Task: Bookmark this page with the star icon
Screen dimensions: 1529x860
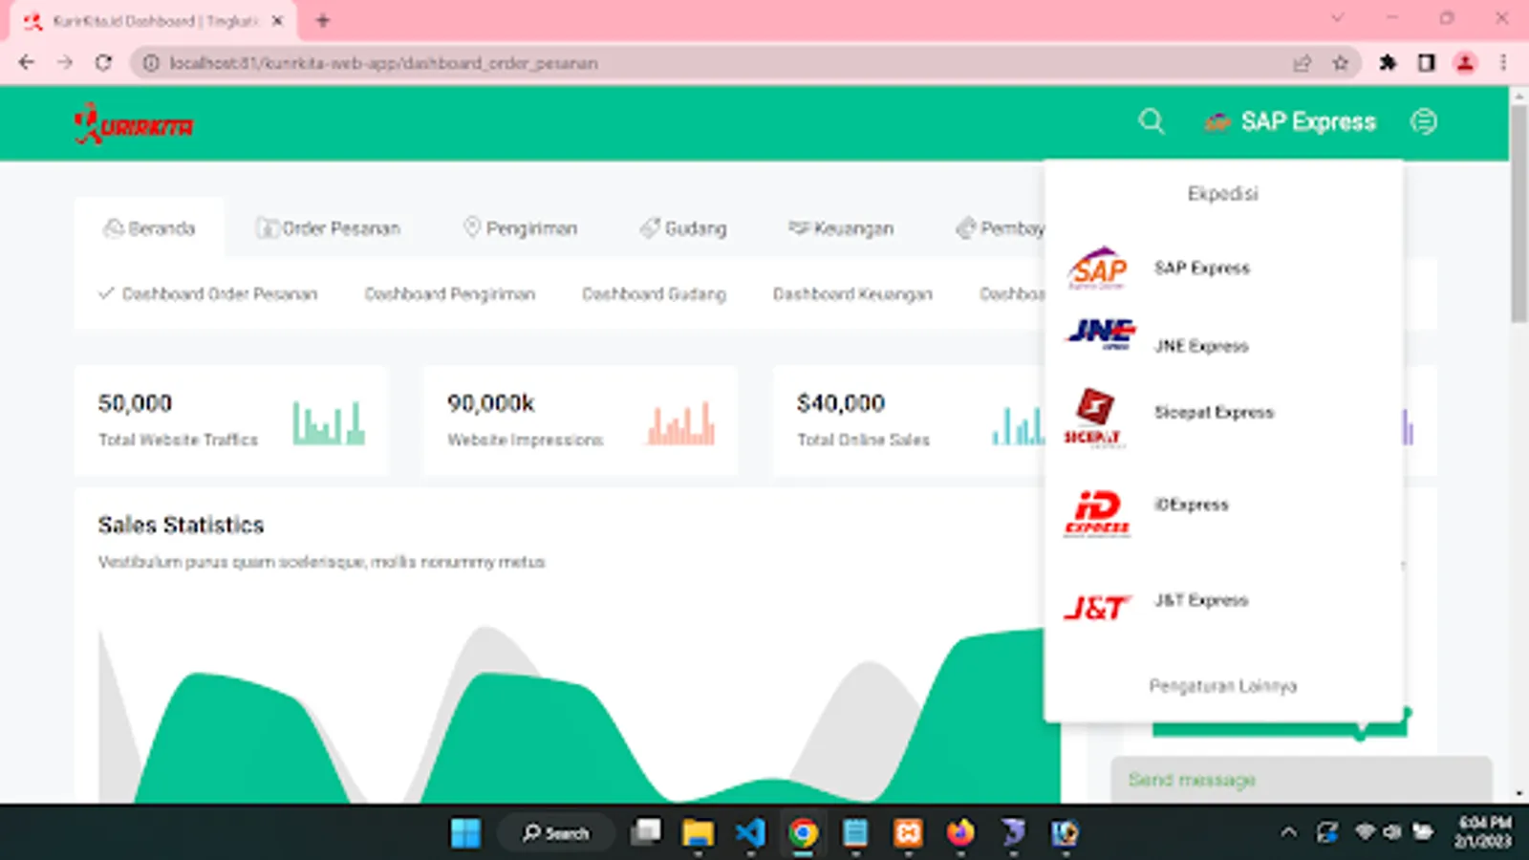Action: pyautogui.click(x=1341, y=63)
